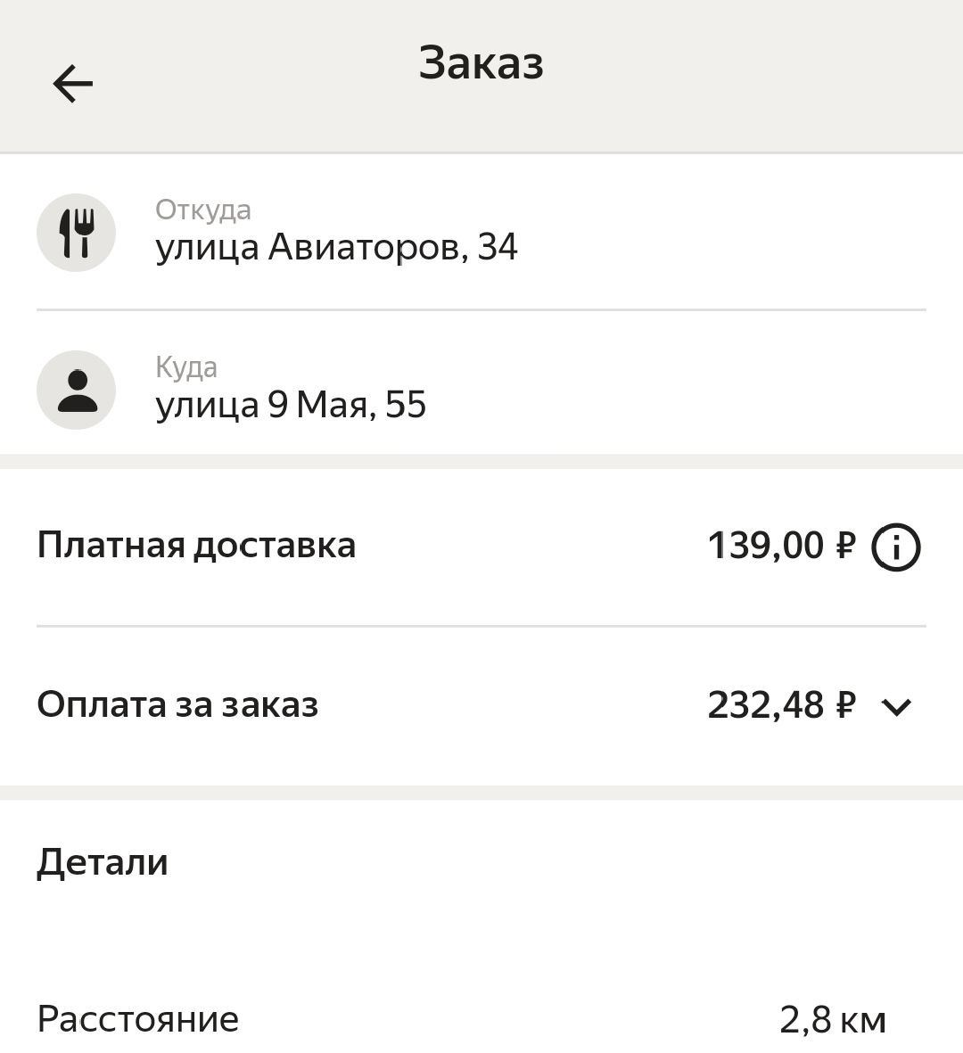Click the Откуда label
This screenshot has width=963, height=1053.
pyautogui.click(x=203, y=210)
